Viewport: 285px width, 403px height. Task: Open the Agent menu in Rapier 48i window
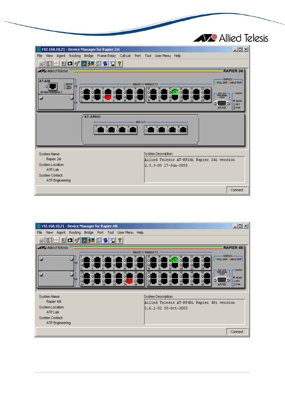pos(61,233)
